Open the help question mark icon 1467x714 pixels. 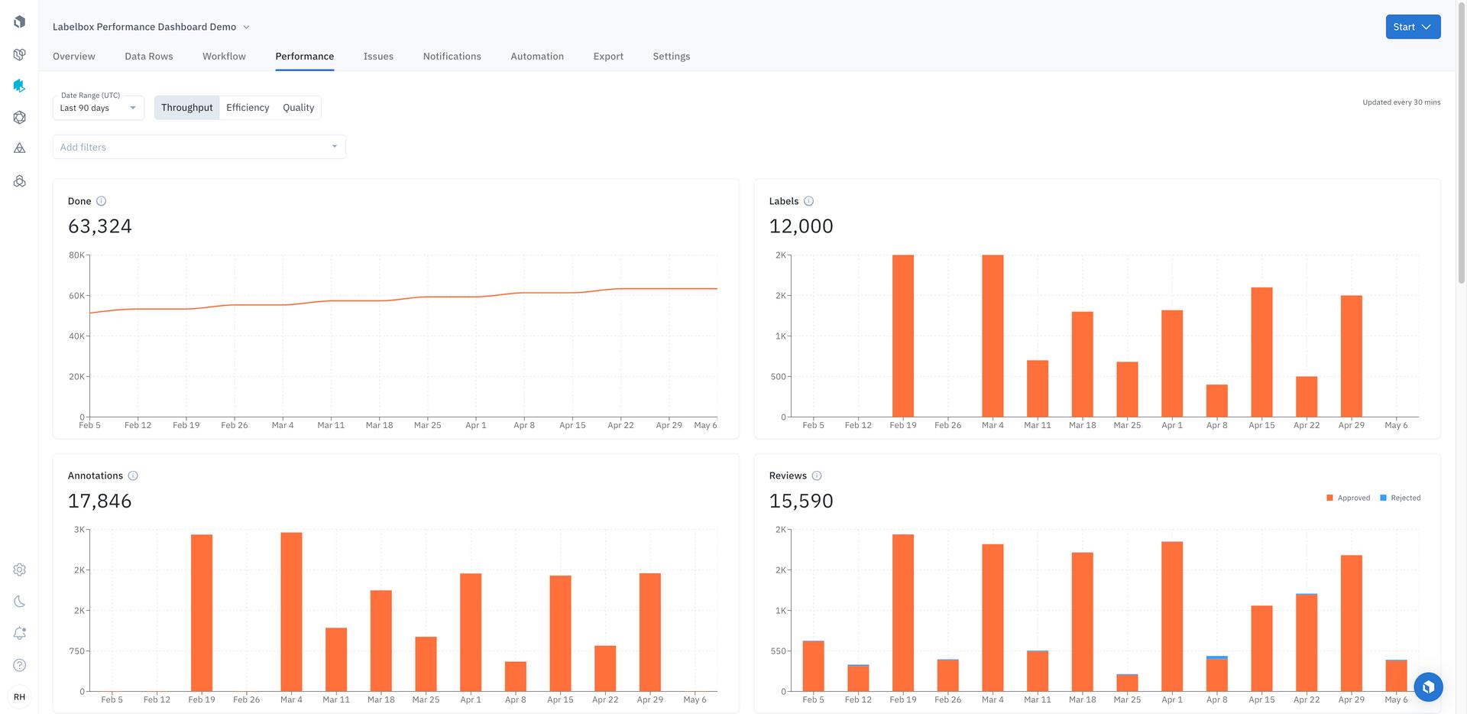[x=19, y=665]
